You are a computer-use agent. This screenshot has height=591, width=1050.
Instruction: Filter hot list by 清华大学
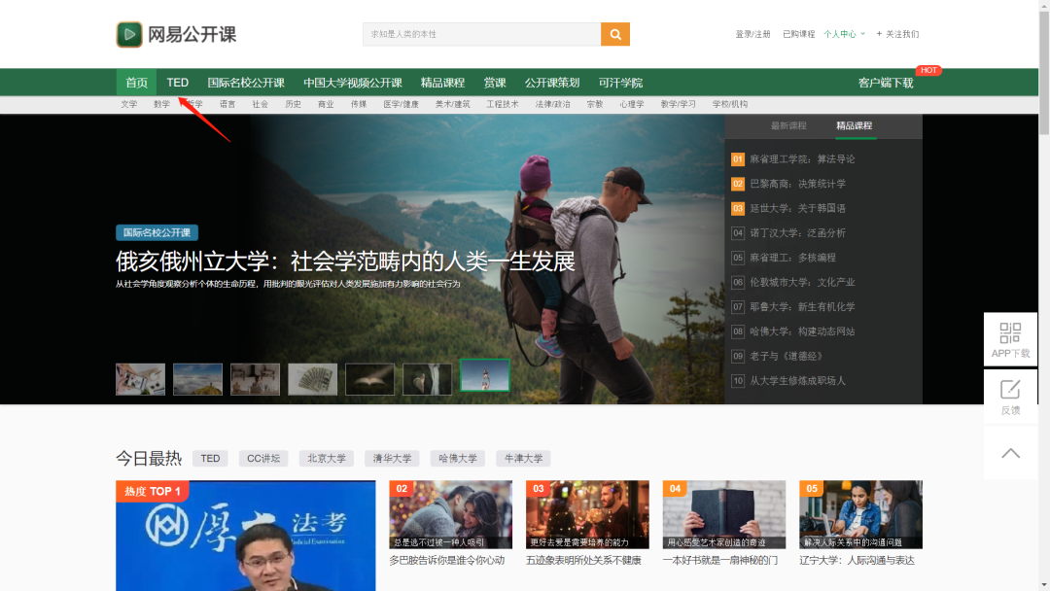coord(393,459)
